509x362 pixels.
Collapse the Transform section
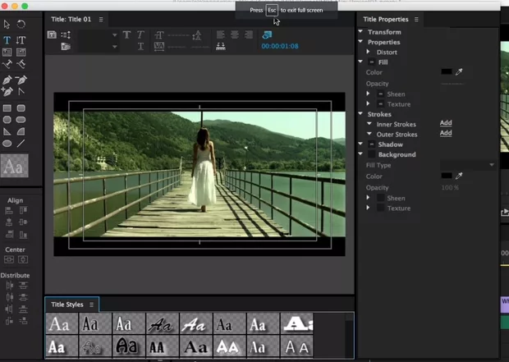(x=360, y=32)
